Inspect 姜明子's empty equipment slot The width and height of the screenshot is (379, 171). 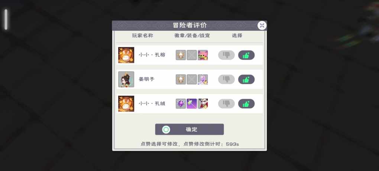point(192,79)
